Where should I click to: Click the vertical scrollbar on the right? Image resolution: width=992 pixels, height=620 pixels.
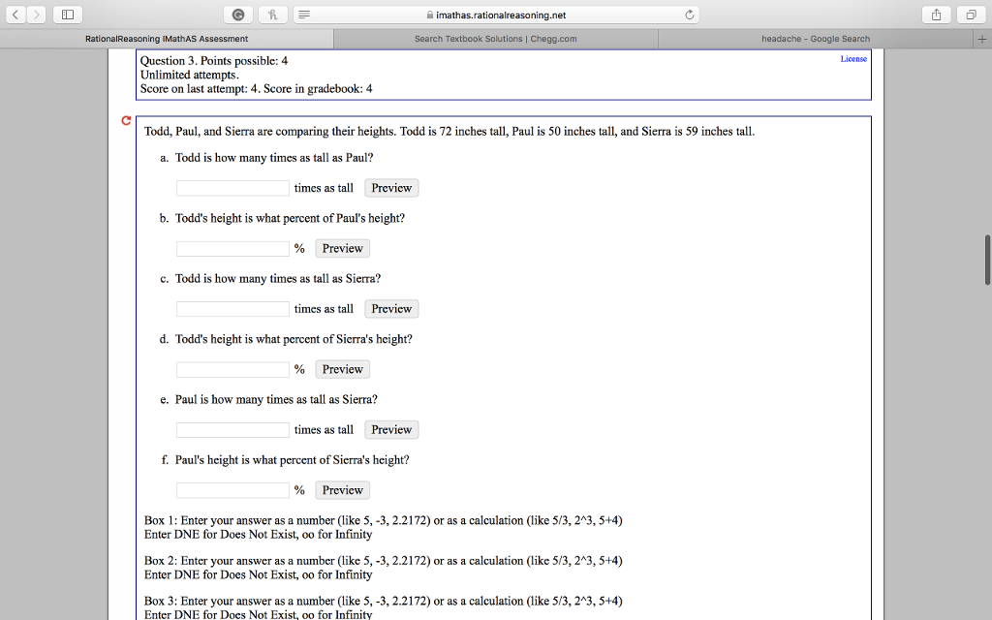pos(986,256)
